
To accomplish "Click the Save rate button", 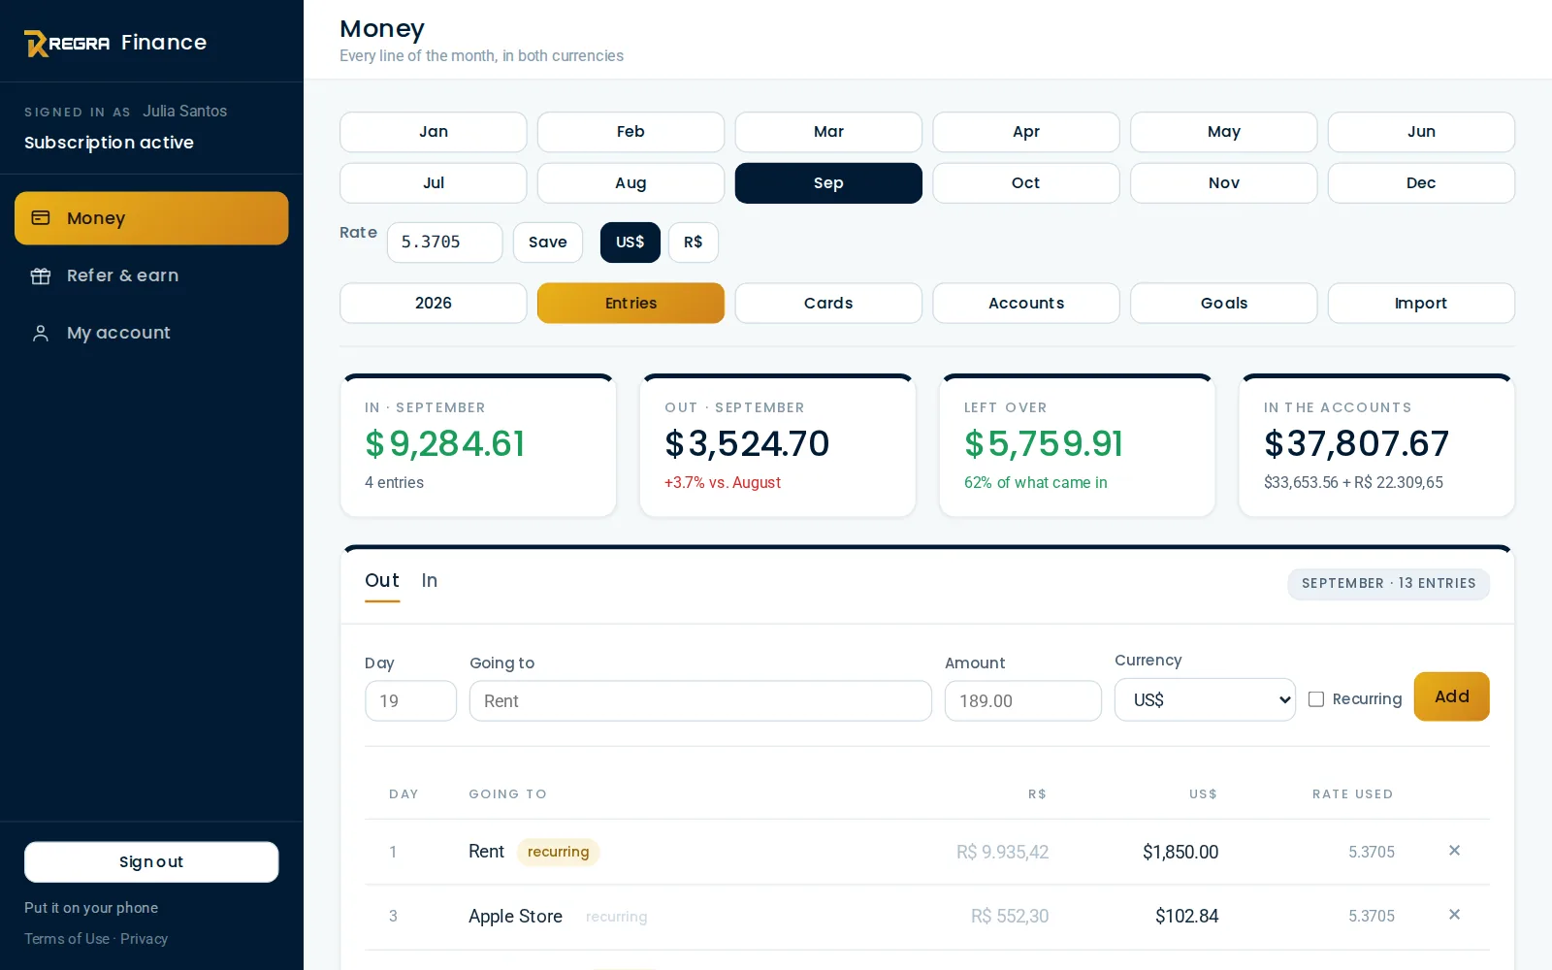I will click(x=548, y=242).
